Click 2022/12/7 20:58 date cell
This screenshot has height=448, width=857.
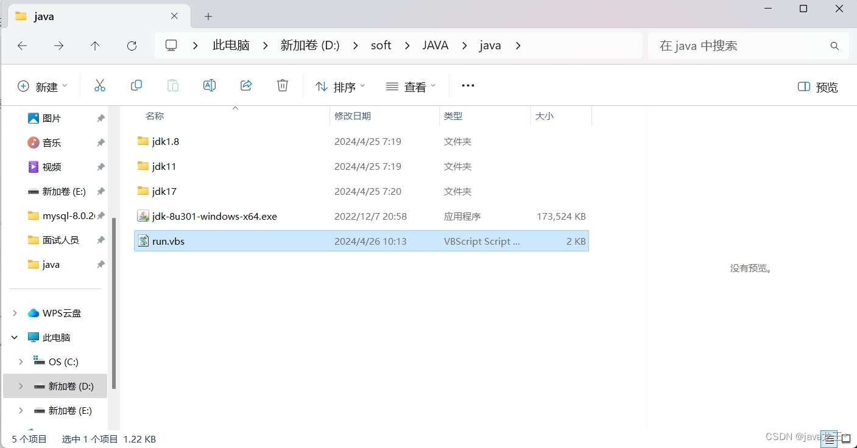click(x=370, y=216)
